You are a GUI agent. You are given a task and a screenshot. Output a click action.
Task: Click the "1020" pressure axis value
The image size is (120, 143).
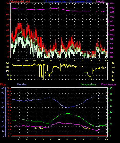112,17
